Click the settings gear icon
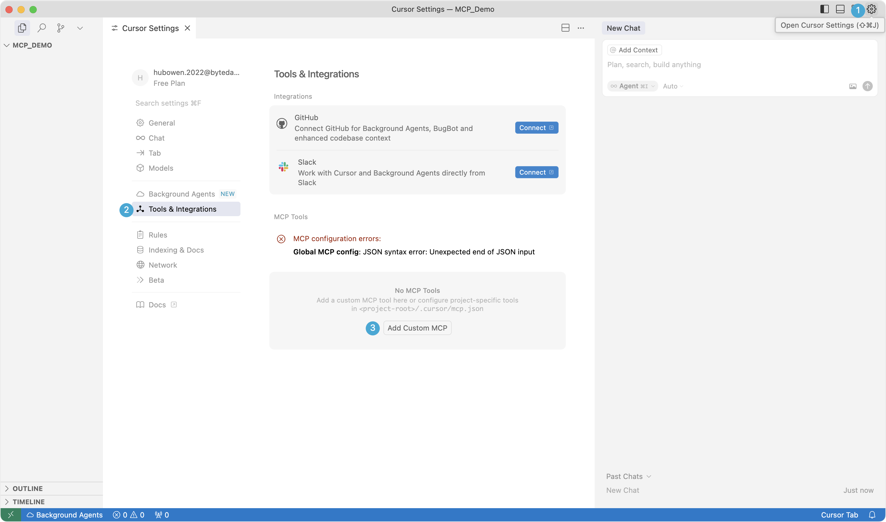 [x=871, y=9]
